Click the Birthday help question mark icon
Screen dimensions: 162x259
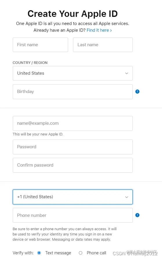[137, 92]
